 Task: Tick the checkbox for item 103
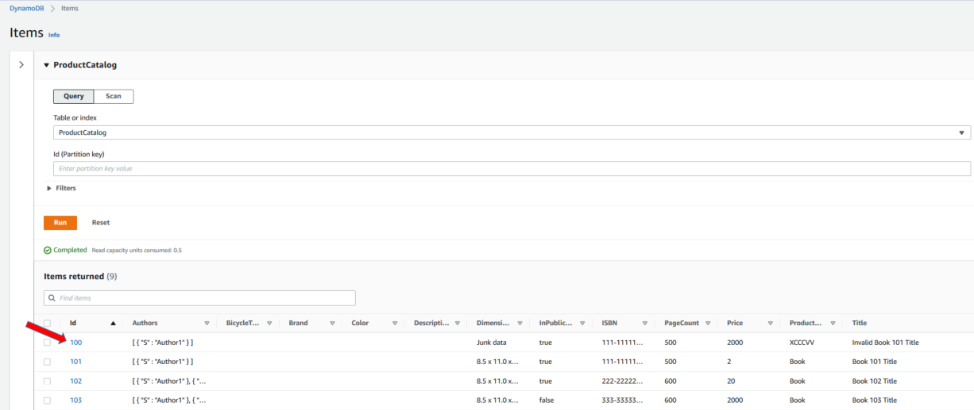tap(47, 400)
